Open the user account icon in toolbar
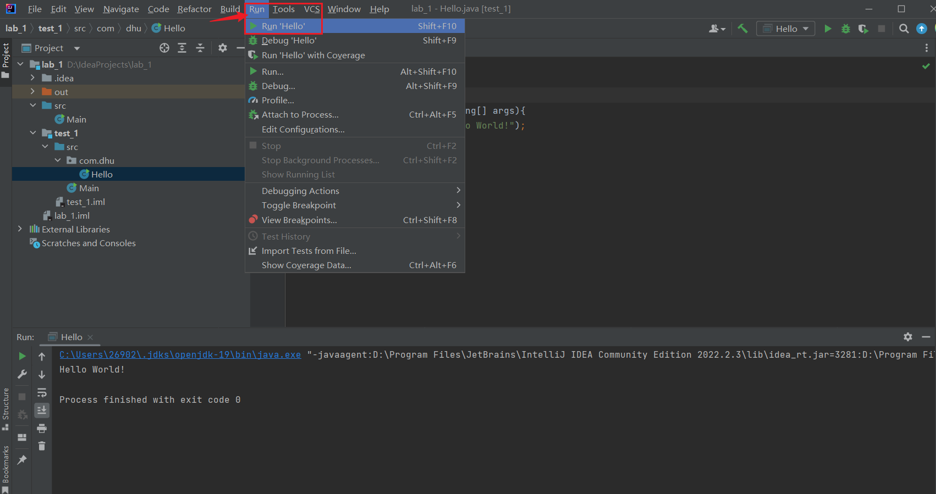Screen dimensions: 936x494 click(x=717, y=29)
